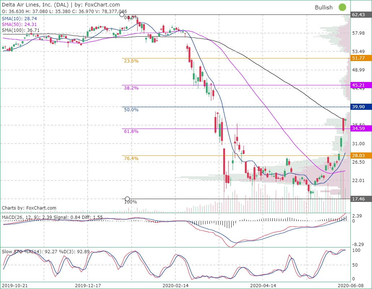Click the 2020-04-14 date axis marker
The width and height of the screenshot is (372, 289).
tap(263, 285)
